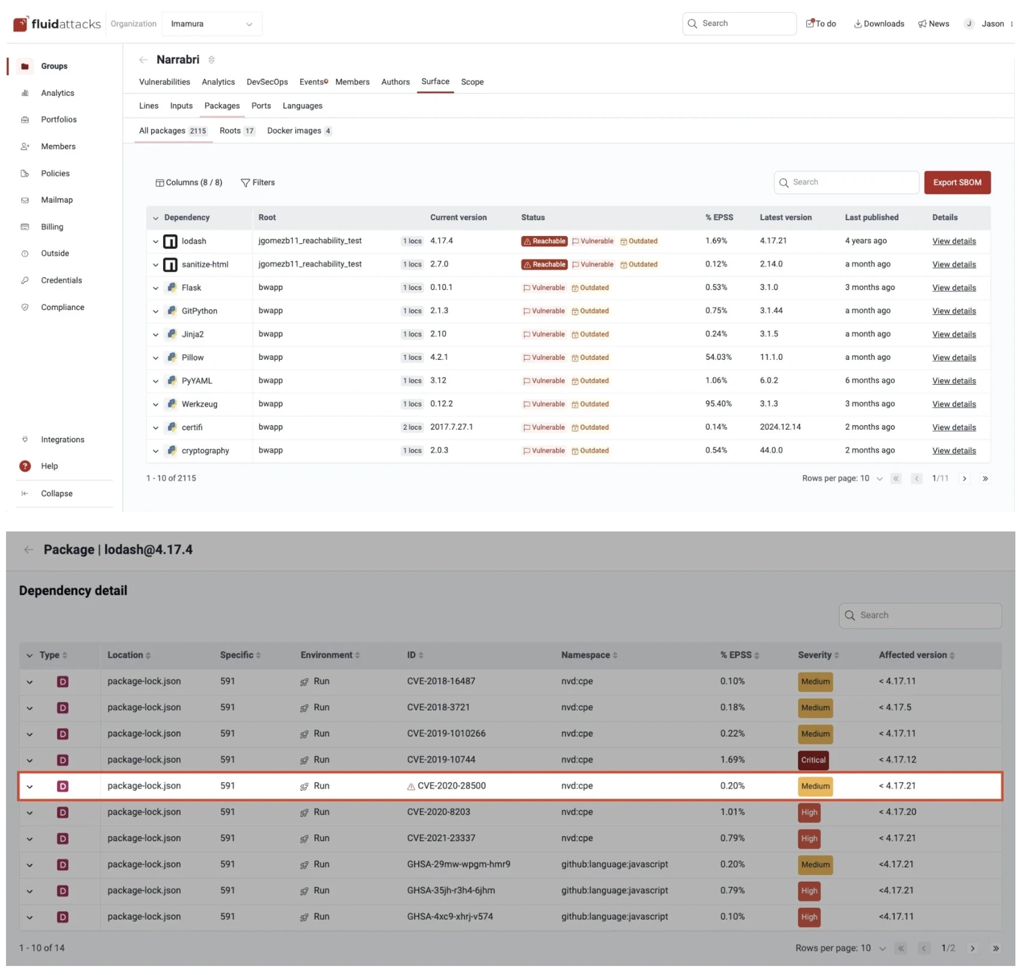
Task: Expand the lodash dependency row
Action: coord(156,242)
